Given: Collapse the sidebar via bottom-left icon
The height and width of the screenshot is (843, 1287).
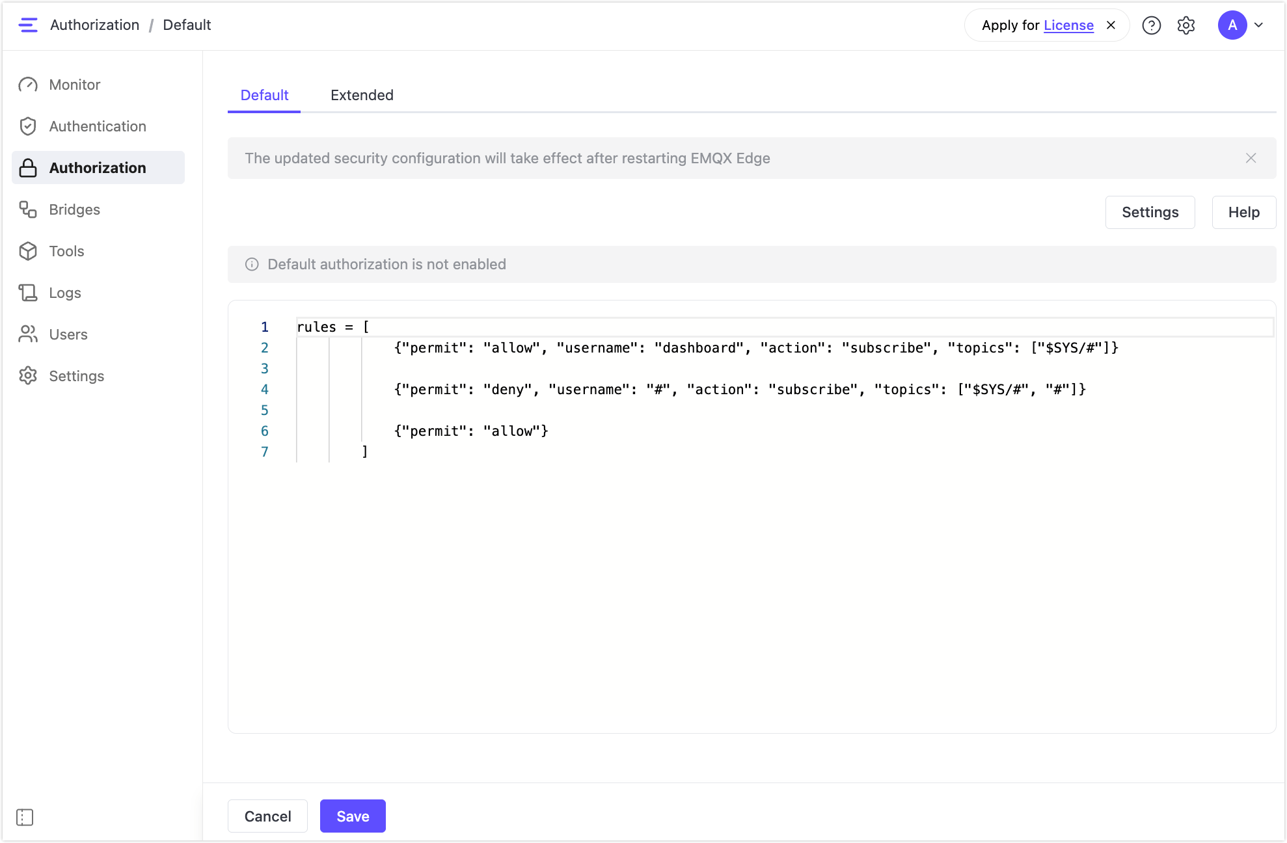Looking at the screenshot, I should pyautogui.click(x=25, y=817).
